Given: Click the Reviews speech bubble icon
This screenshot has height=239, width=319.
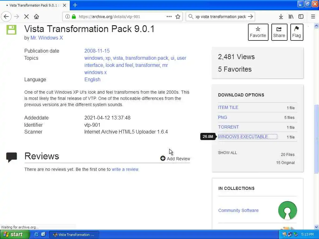Looking at the screenshot, I should (x=12, y=157).
